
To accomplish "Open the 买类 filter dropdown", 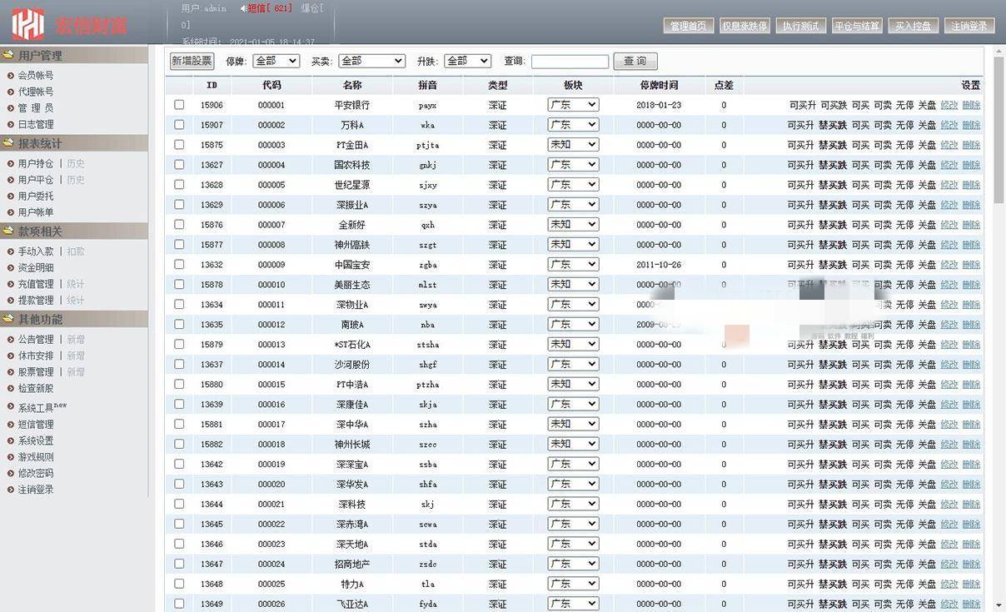I will pos(371,61).
